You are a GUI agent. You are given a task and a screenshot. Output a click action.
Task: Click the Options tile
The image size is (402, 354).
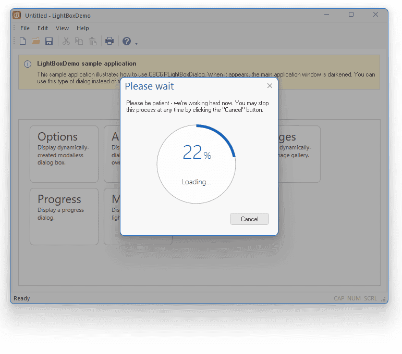click(x=64, y=154)
